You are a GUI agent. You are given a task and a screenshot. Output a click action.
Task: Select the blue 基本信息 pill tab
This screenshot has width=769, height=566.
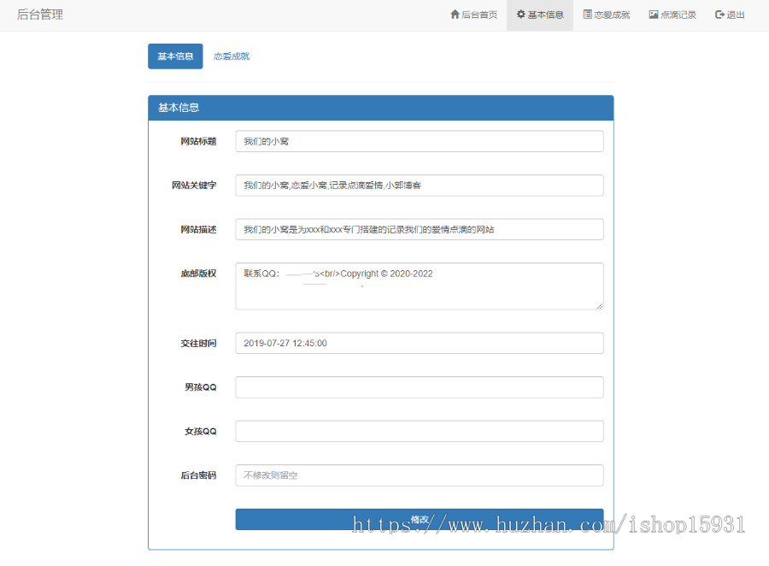175,56
